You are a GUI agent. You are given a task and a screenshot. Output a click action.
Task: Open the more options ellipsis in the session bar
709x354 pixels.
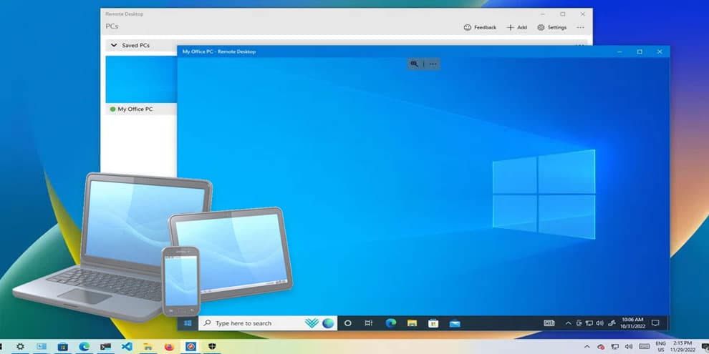coord(433,64)
